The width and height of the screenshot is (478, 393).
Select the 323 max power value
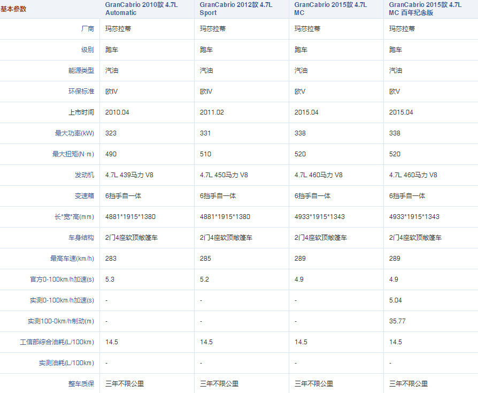tap(111, 133)
